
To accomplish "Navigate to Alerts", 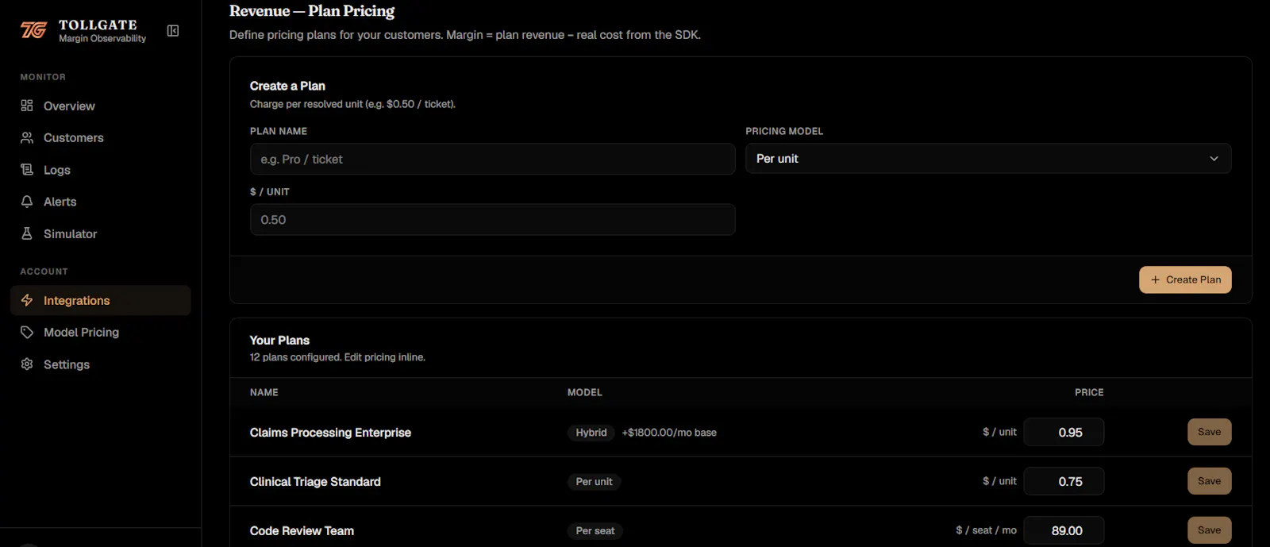I will tap(101, 202).
